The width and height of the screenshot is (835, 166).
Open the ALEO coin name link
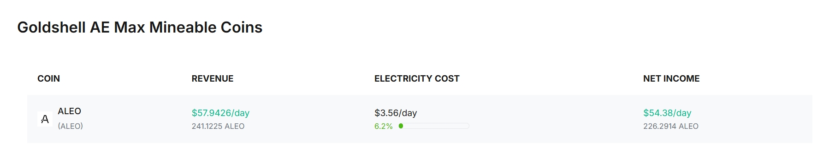69,111
